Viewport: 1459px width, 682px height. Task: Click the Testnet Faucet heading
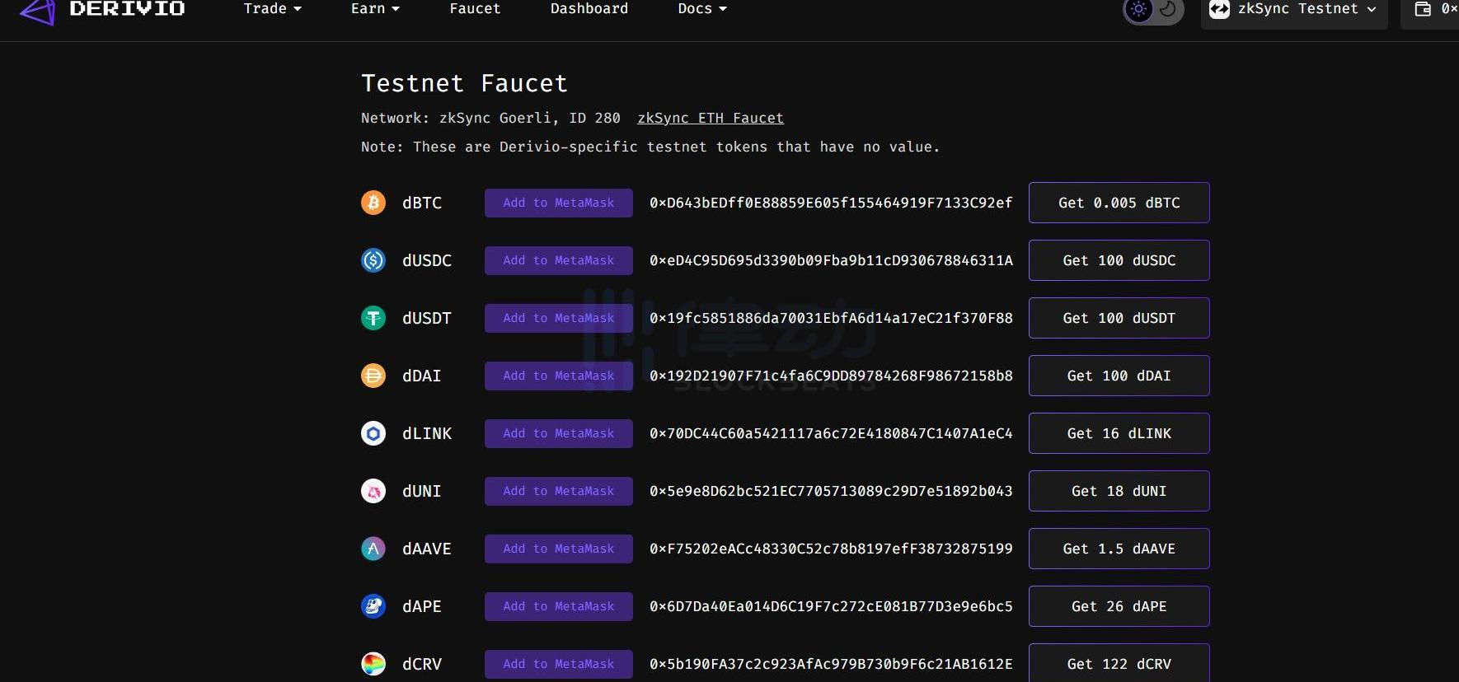465,83
